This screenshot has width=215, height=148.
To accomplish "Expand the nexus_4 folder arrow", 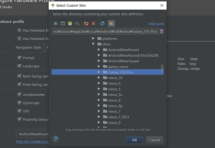I will point(99,83).
